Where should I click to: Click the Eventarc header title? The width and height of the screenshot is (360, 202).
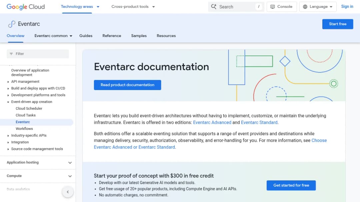click(x=29, y=24)
